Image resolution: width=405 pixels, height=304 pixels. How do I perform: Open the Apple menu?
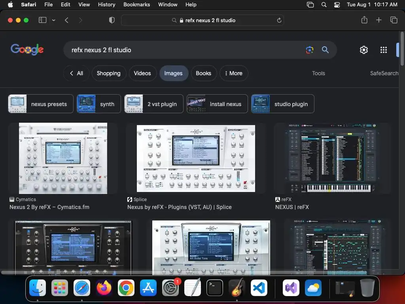point(10,4)
